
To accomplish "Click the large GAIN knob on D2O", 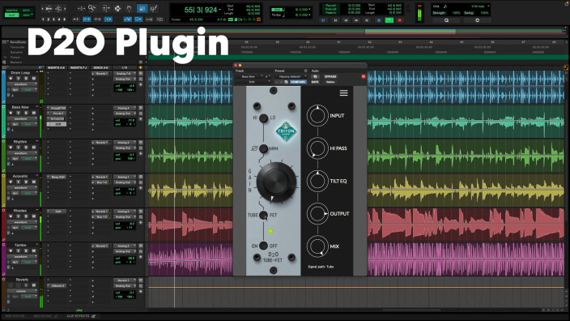I will [276, 182].
